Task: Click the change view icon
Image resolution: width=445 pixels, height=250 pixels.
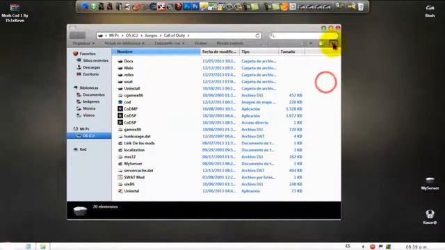Action: click(x=303, y=43)
